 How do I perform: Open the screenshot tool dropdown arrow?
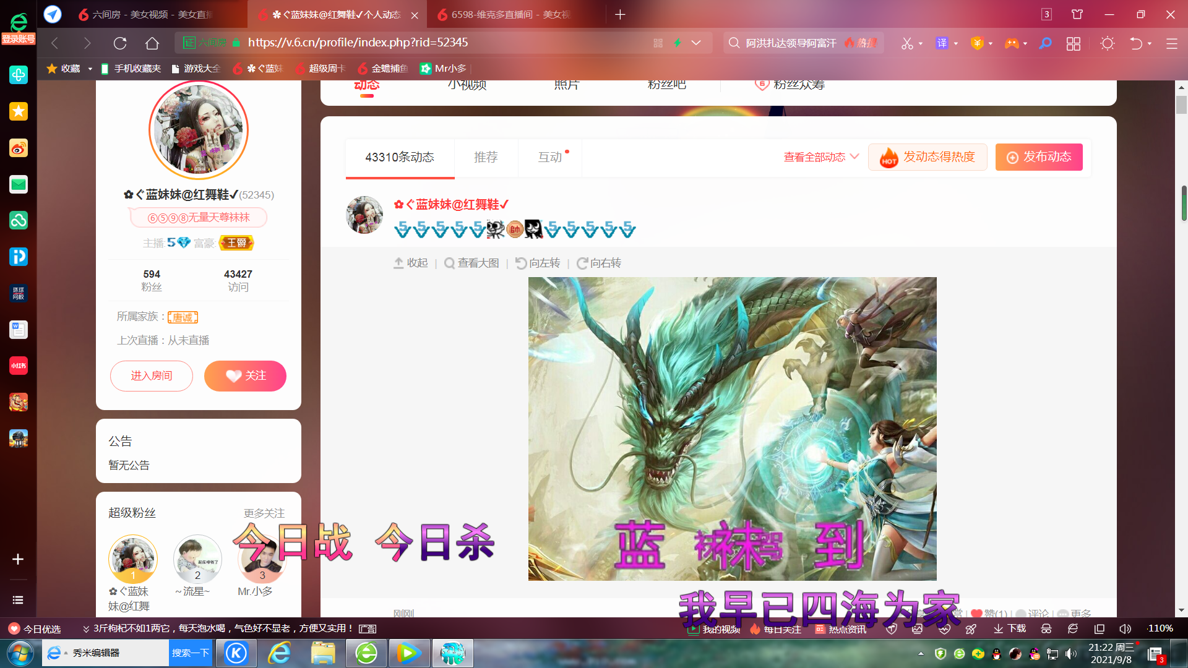[x=921, y=43]
